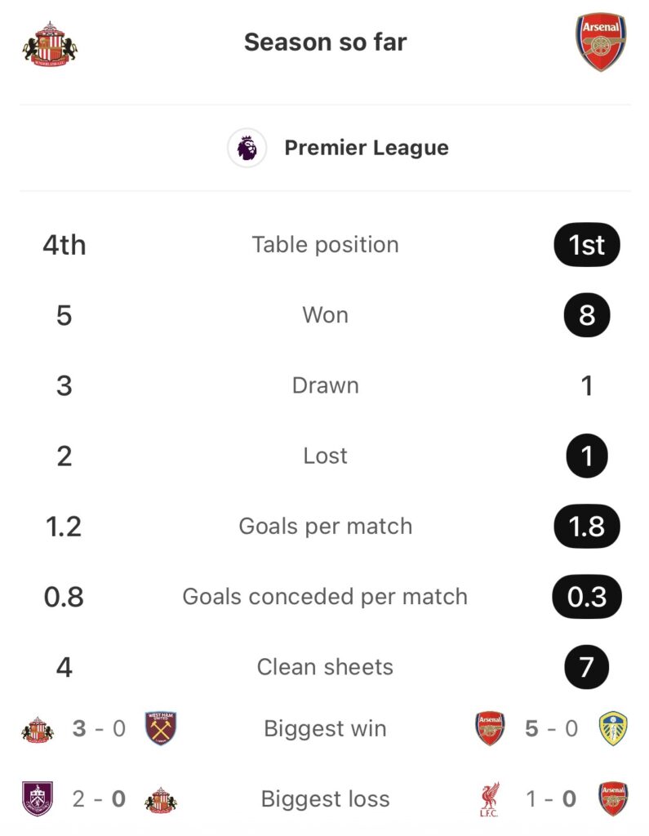Click the Table position row label

pos(325,245)
